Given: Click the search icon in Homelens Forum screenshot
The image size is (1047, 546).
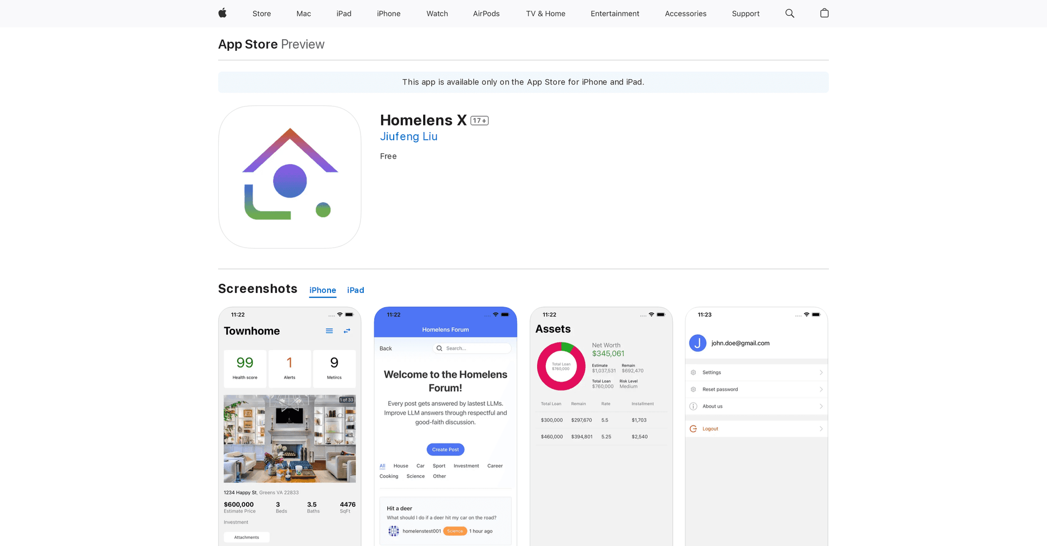Looking at the screenshot, I should (x=440, y=348).
